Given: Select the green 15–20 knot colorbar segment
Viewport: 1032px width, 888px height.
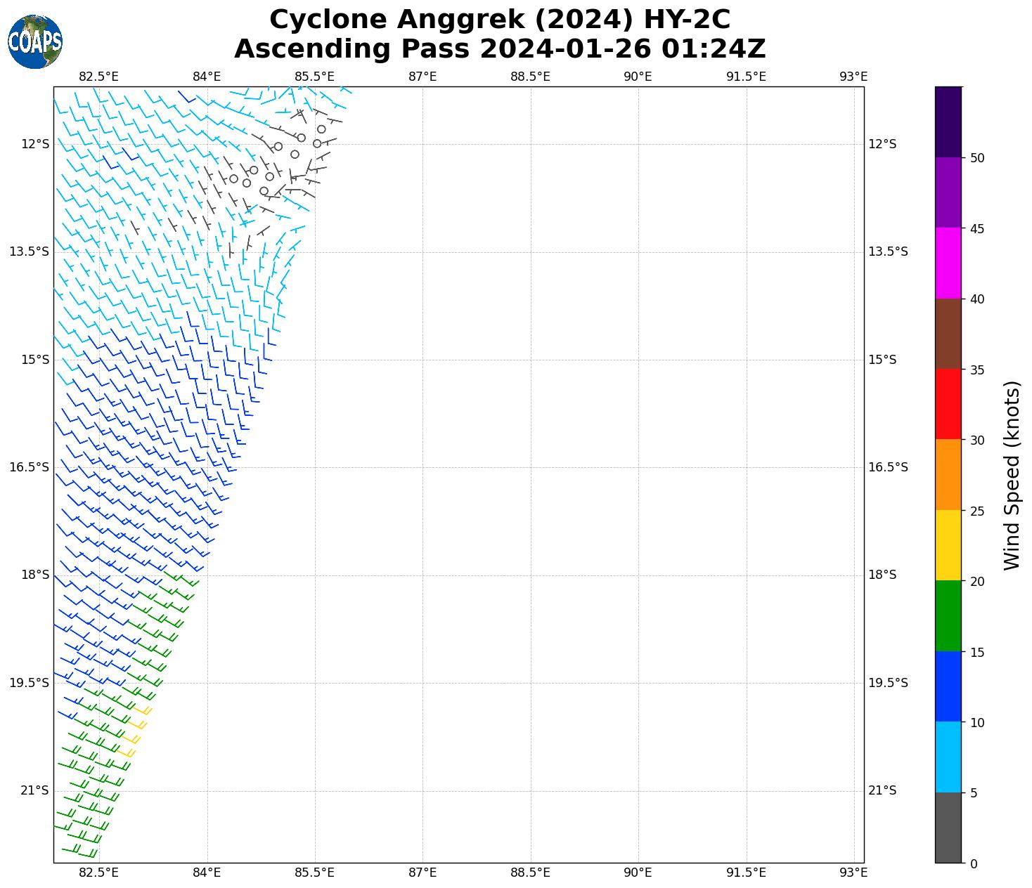Looking at the screenshot, I should pos(948,615).
